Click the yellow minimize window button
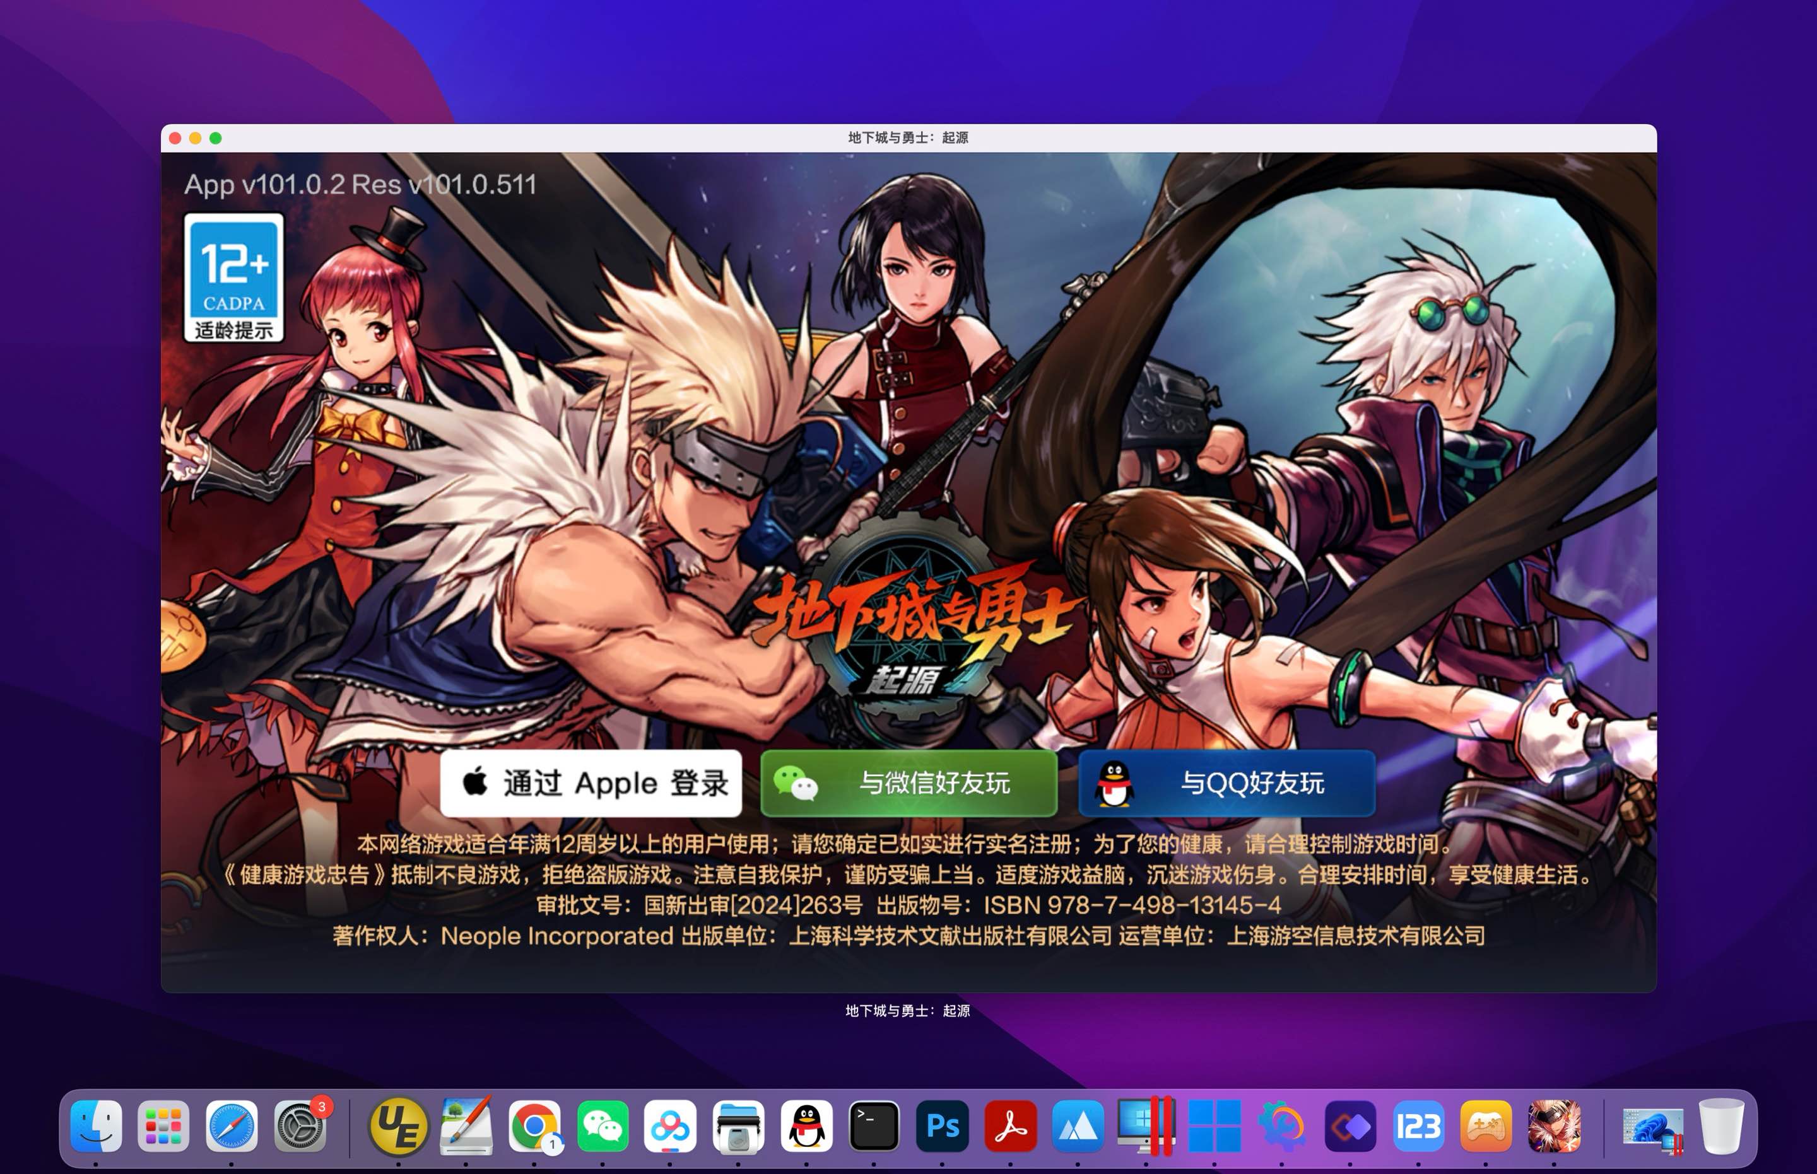This screenshot has width=1817, height=1174. click(x=196, y=138)
